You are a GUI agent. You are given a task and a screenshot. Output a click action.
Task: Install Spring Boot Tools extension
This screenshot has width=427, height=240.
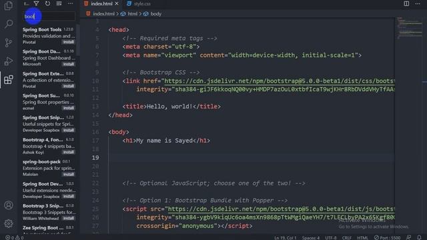tap(68, 42)
